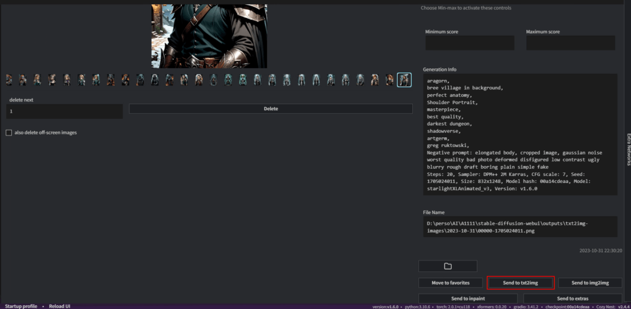The height and width of the screenshot is (309, 631).
Task: Select the highlighted last thumbnail in the strip
Action: (x=404, y=79)
